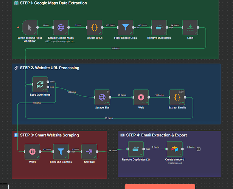This screenshot has width=233, height=189.
Task: Click the orange button at the bottom
Action: [160, 186]
